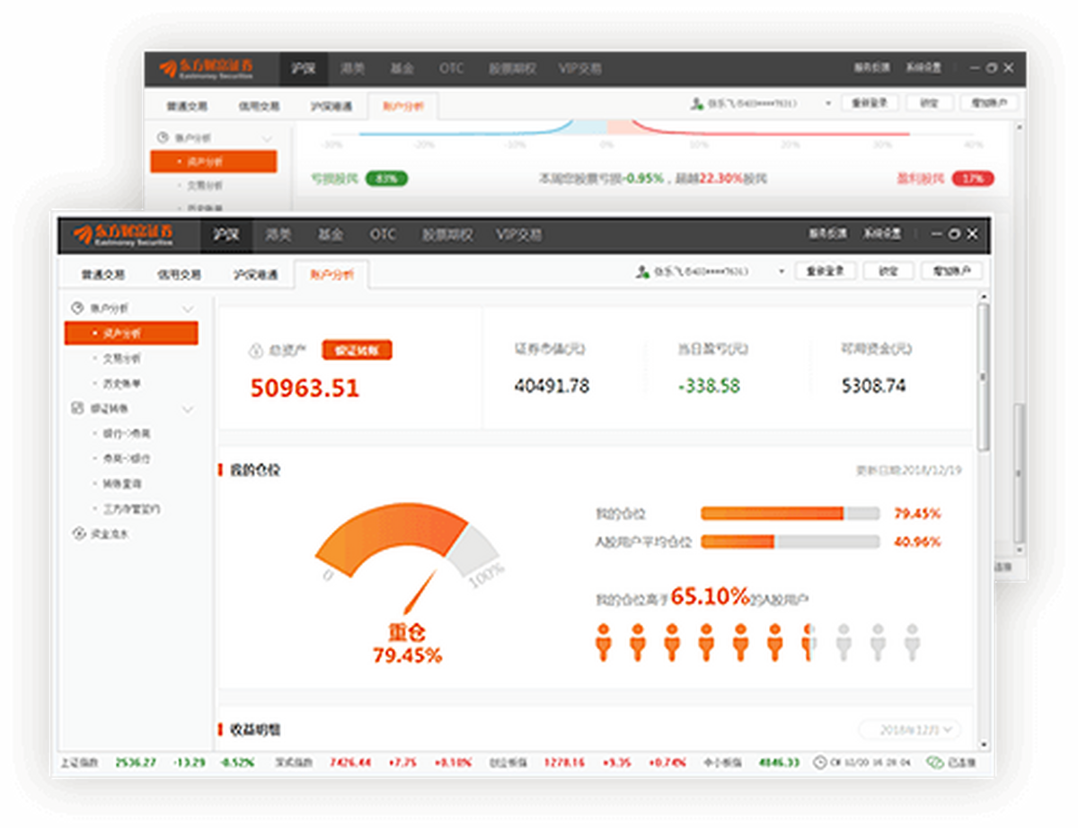Click the vertical scrollbar in the front window
Screen dimensions: 1078x828
tap(983, 377)
